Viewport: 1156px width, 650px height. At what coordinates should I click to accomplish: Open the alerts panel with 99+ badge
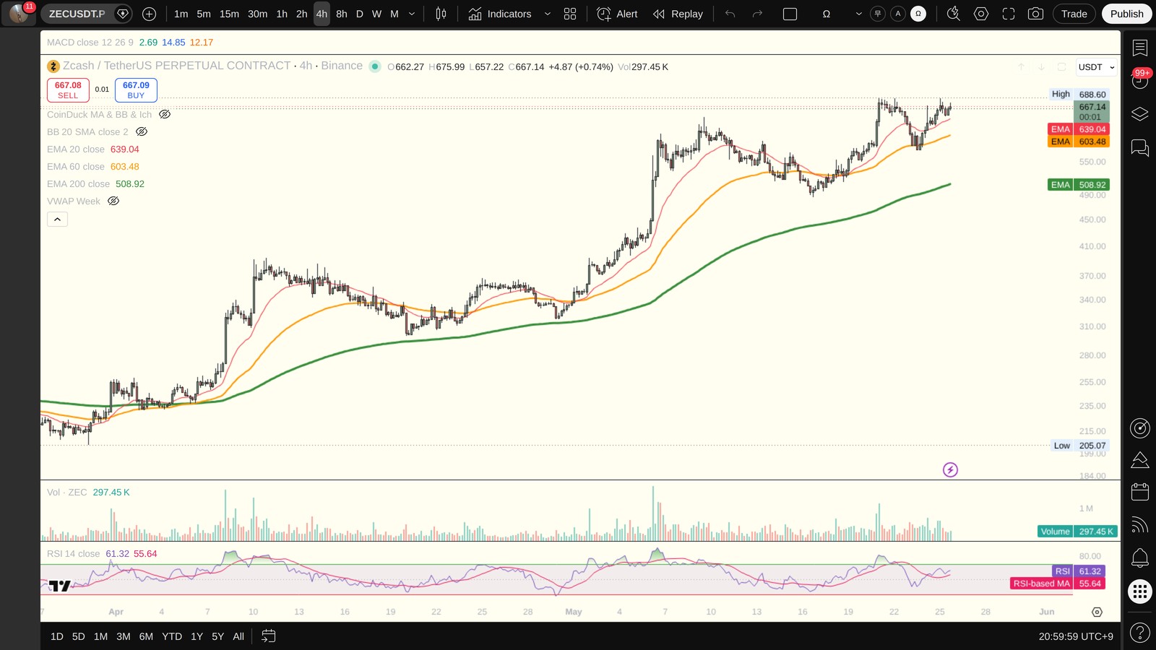(1140, 79)
